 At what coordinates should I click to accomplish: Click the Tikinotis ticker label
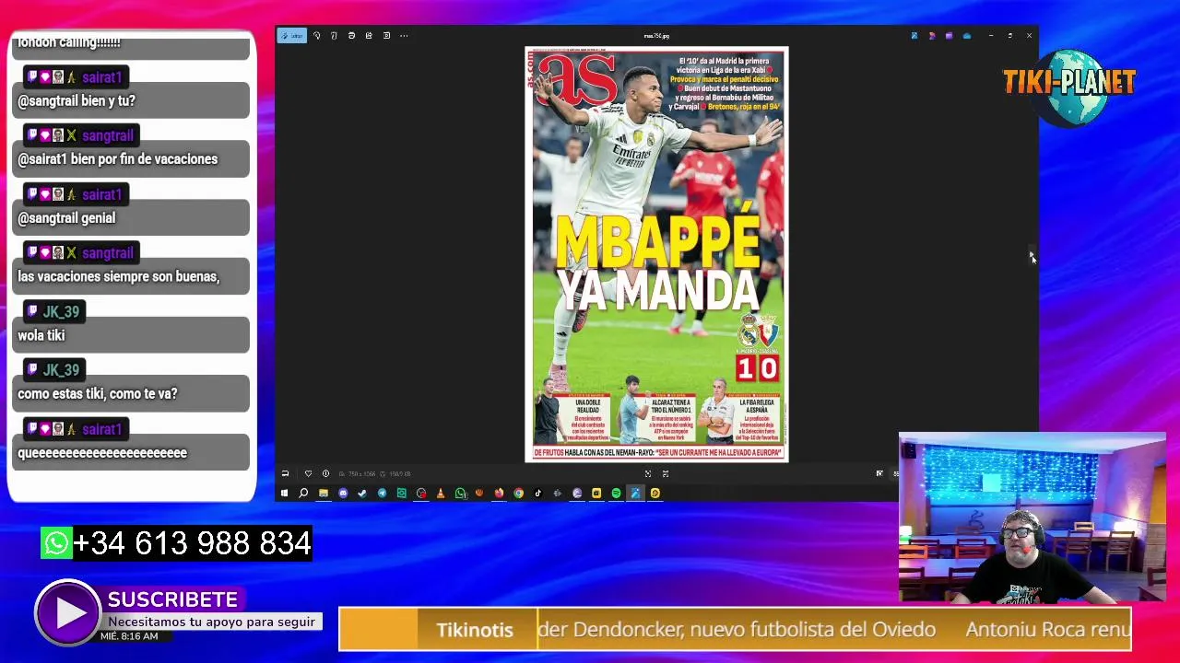click(x=474, y=630)
